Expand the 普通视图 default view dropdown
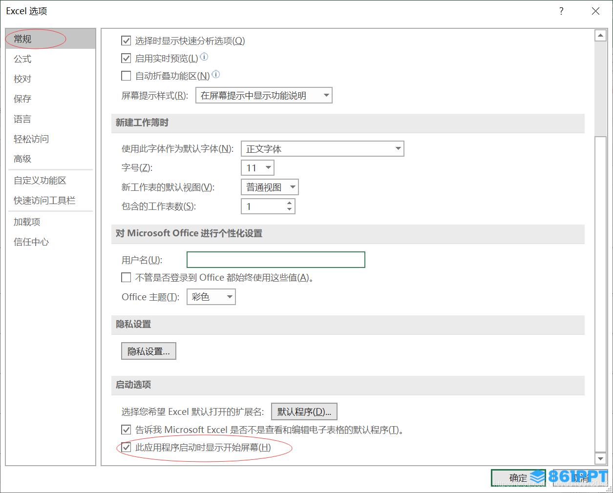This screenshot has height=493, width=613. tap(270, 187)
